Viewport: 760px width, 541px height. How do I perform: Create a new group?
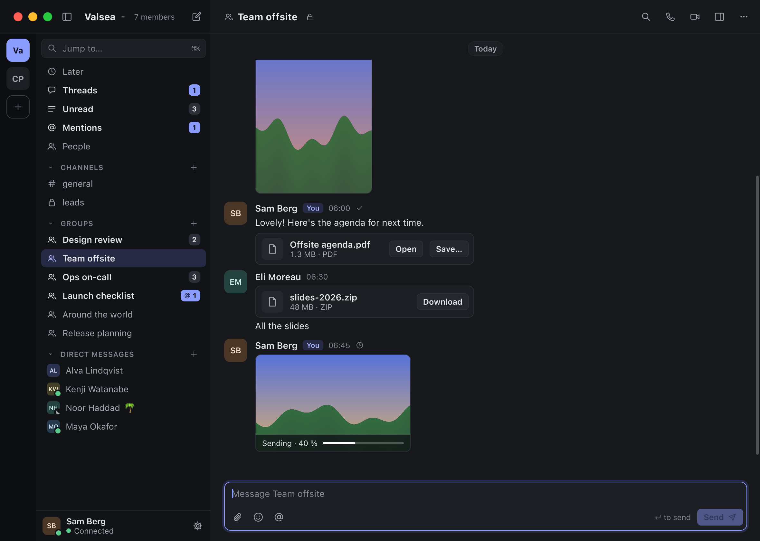point(194,223)
